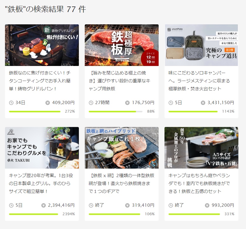Open 鋳物グリドルパン project thumbnail
The image size is (246, 229).
[x=42, y=45]
